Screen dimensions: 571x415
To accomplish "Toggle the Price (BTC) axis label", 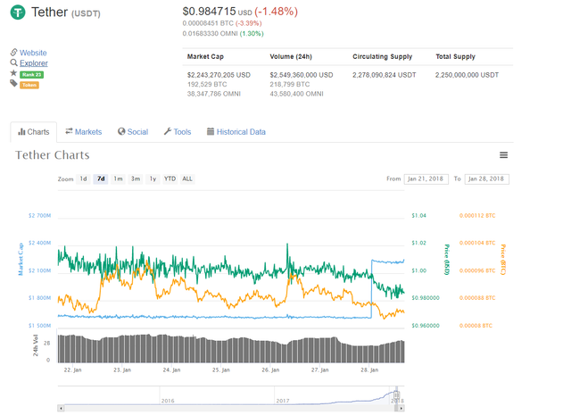I will pos(503,260).
